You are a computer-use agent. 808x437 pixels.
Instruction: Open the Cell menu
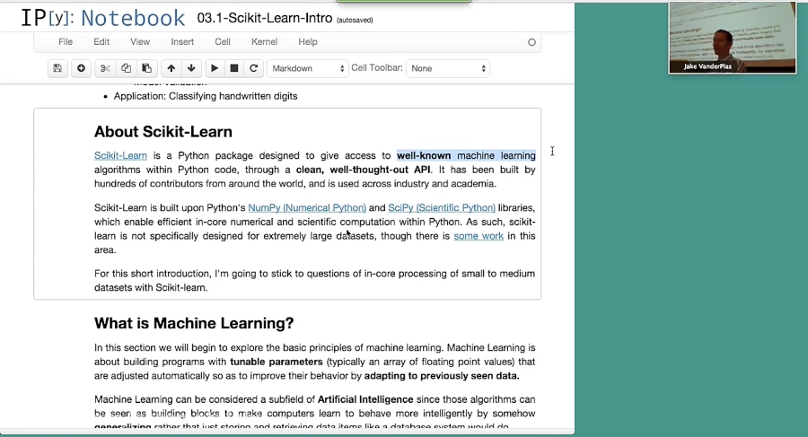(x=223, y=42)
